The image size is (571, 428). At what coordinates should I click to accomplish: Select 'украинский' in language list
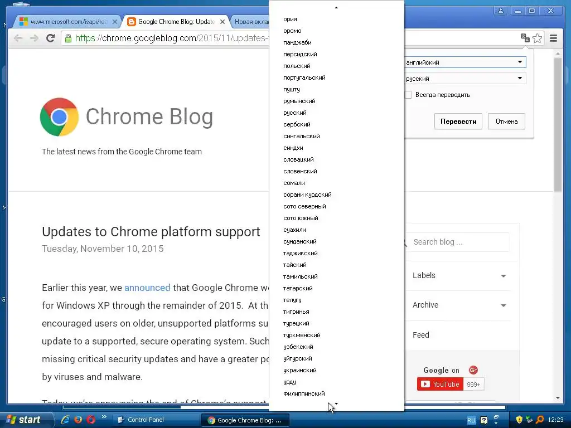(336, 370)
